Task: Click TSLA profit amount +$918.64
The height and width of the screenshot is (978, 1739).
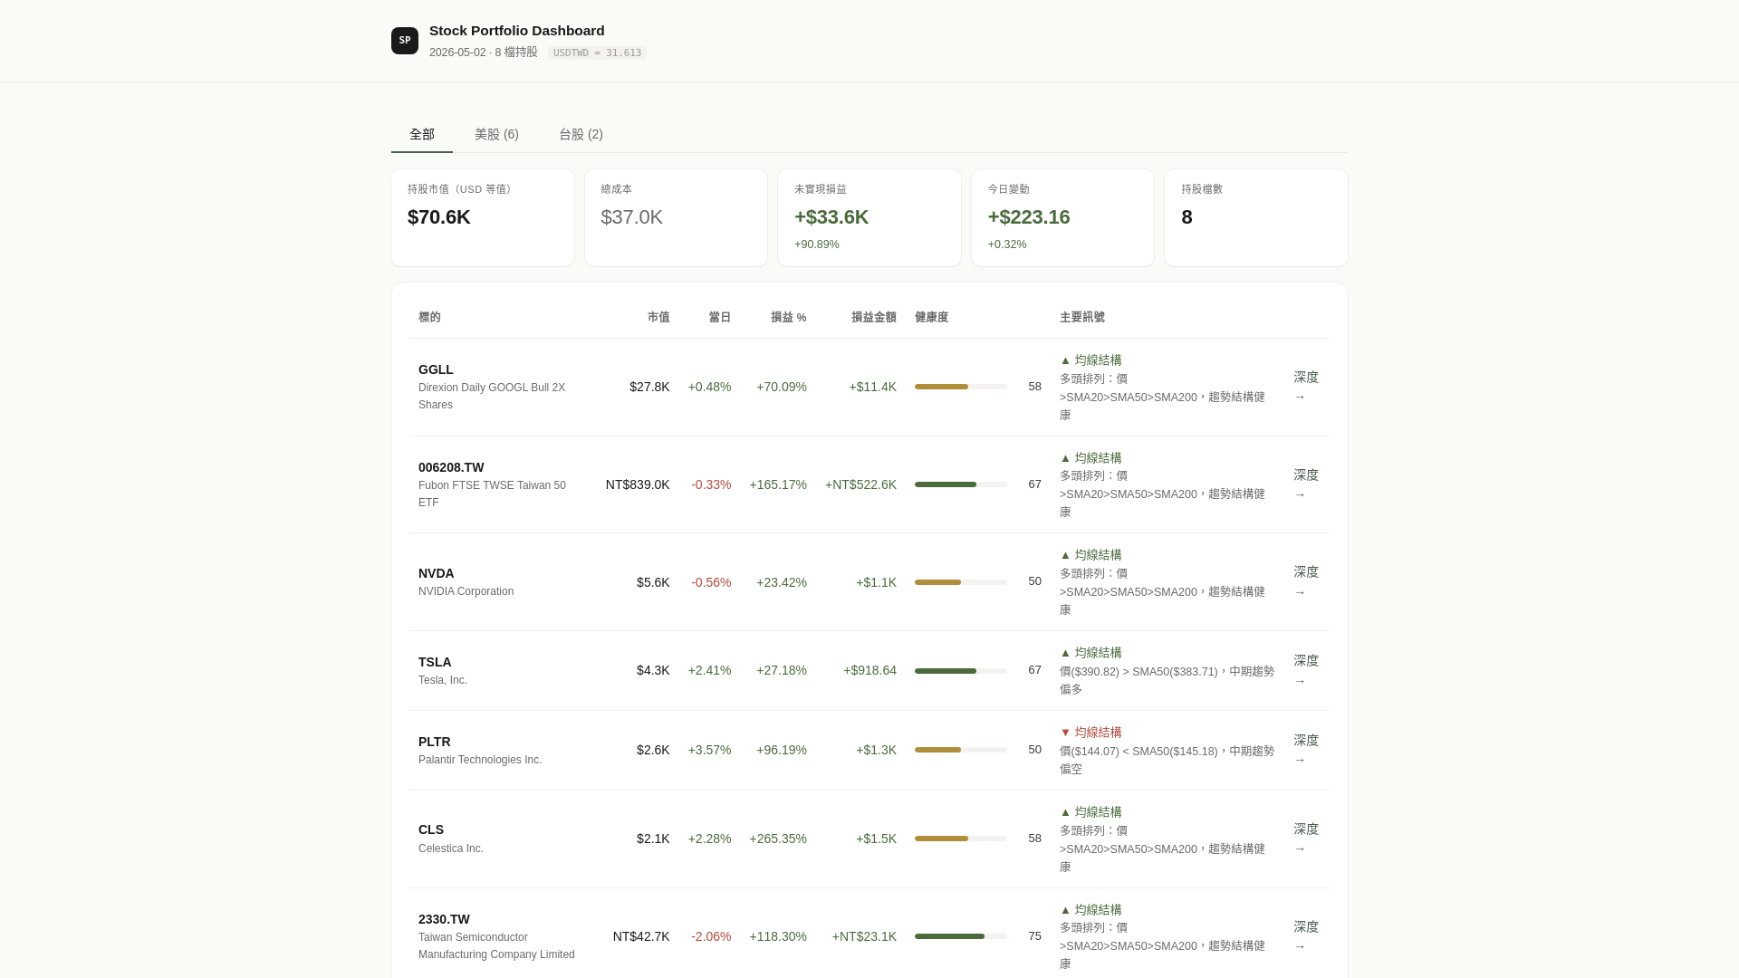Action: pyautogui.click(x=869, y=670)
